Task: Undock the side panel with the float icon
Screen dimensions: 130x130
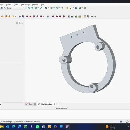Action: [x=20, y=23]
